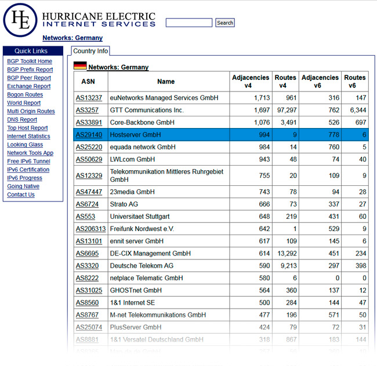Screen dimensions: 377x366
Task: Select Telekommunikation Mittleres Ruhrgebiet GmbH cell
Action: pyautogui.click(x=169, y=175)
